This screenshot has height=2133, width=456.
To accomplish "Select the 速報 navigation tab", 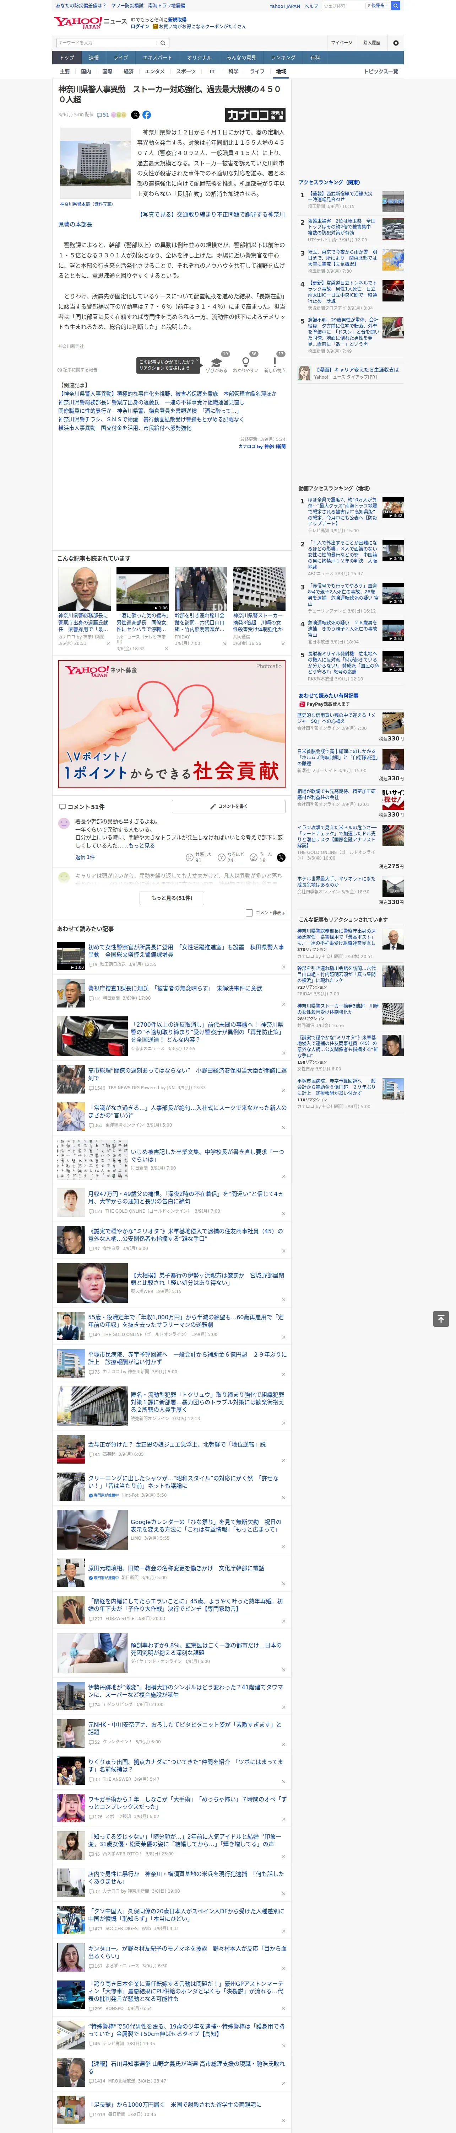I will pos(93,58).
